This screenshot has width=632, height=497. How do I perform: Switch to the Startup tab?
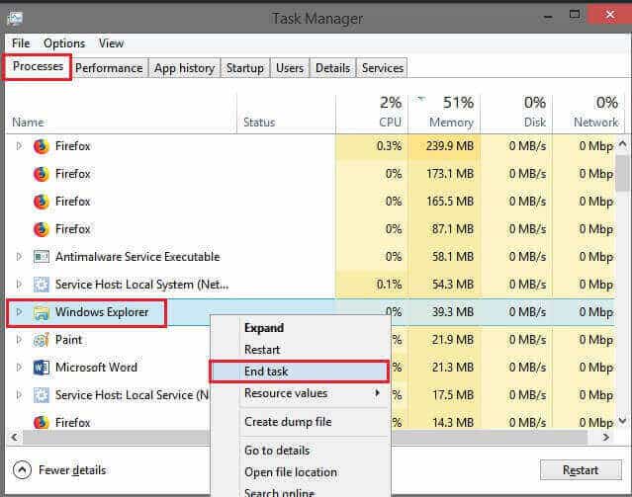245,68
